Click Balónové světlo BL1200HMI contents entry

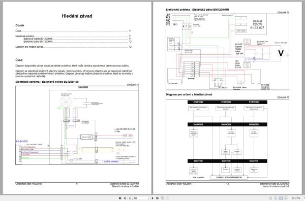(x=77, y=39)
